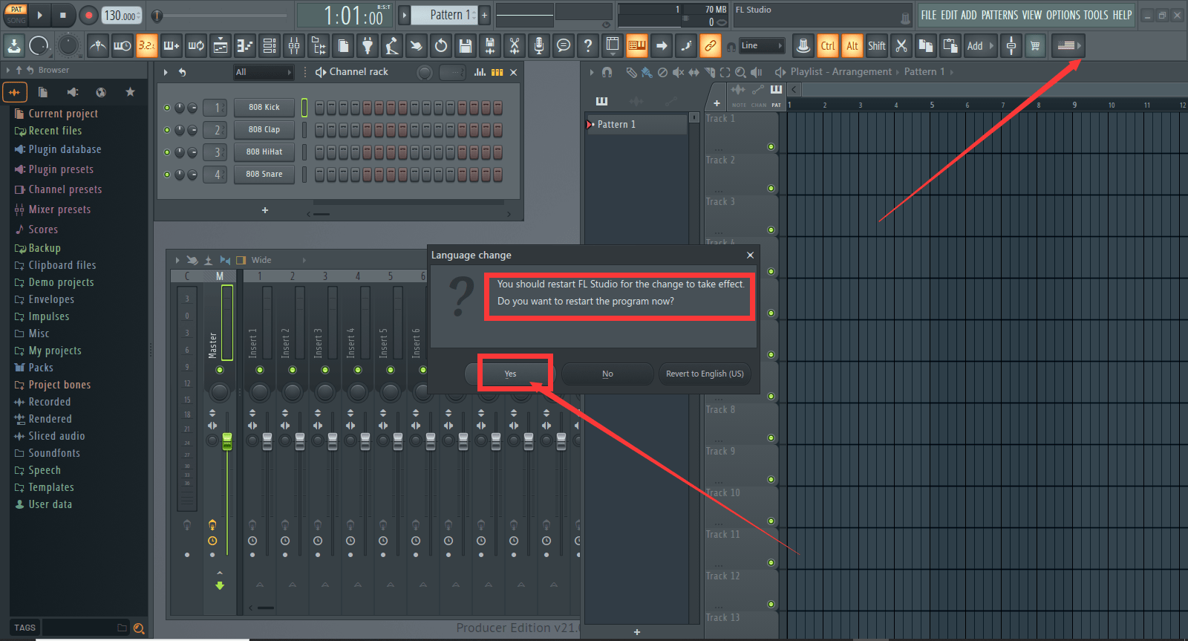Click the speech bubble project info icon
Screen dimensions: 1188x641
click(564, 46)
